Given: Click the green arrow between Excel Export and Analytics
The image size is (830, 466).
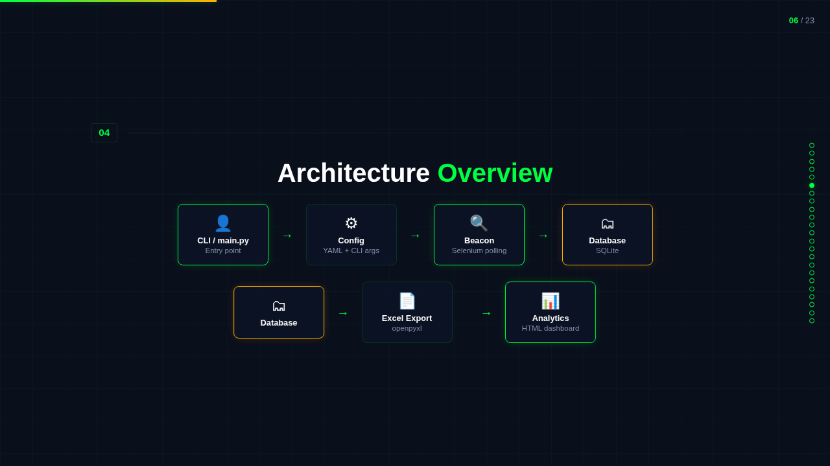Looking at the screenshot, I should tap(486, 313).
